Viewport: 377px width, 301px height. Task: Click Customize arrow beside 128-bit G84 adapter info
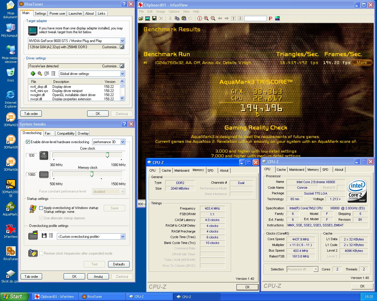(x=122, y=47)
